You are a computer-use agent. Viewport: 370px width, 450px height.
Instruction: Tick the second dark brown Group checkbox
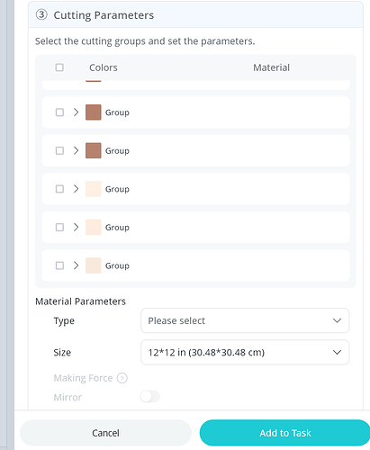(59, 150)
